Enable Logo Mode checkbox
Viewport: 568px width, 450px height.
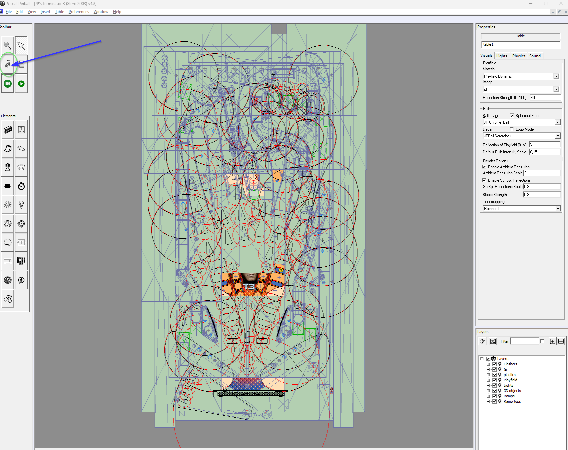tap(512, 129)
